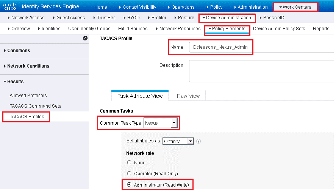Click info icon beside Set attributes as
Image resolution: width=336 pixels, height=193 pixels.
tap(198, 141)
